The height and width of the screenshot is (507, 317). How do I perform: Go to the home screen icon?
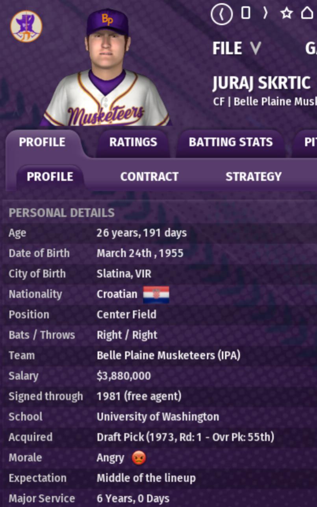[308, 13]
